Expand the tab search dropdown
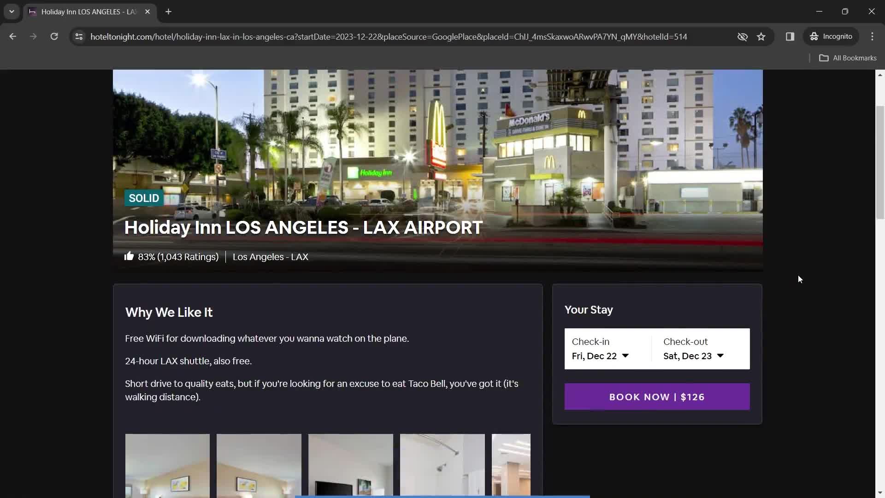The image size is (885, 498). click(x=12, y=12)
